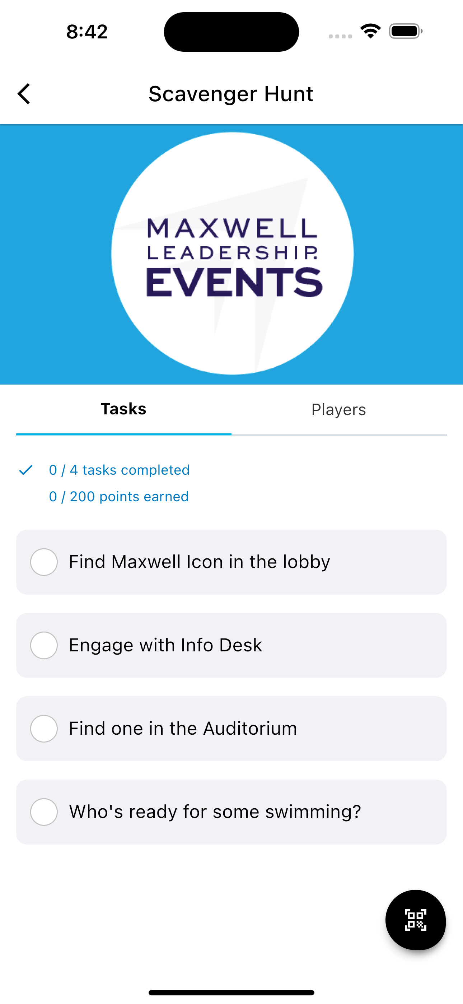The height and width of the screenshot is (1004, 463).
Task: Tap the "0 / 200 points earned" text
Action: point(119,497)
